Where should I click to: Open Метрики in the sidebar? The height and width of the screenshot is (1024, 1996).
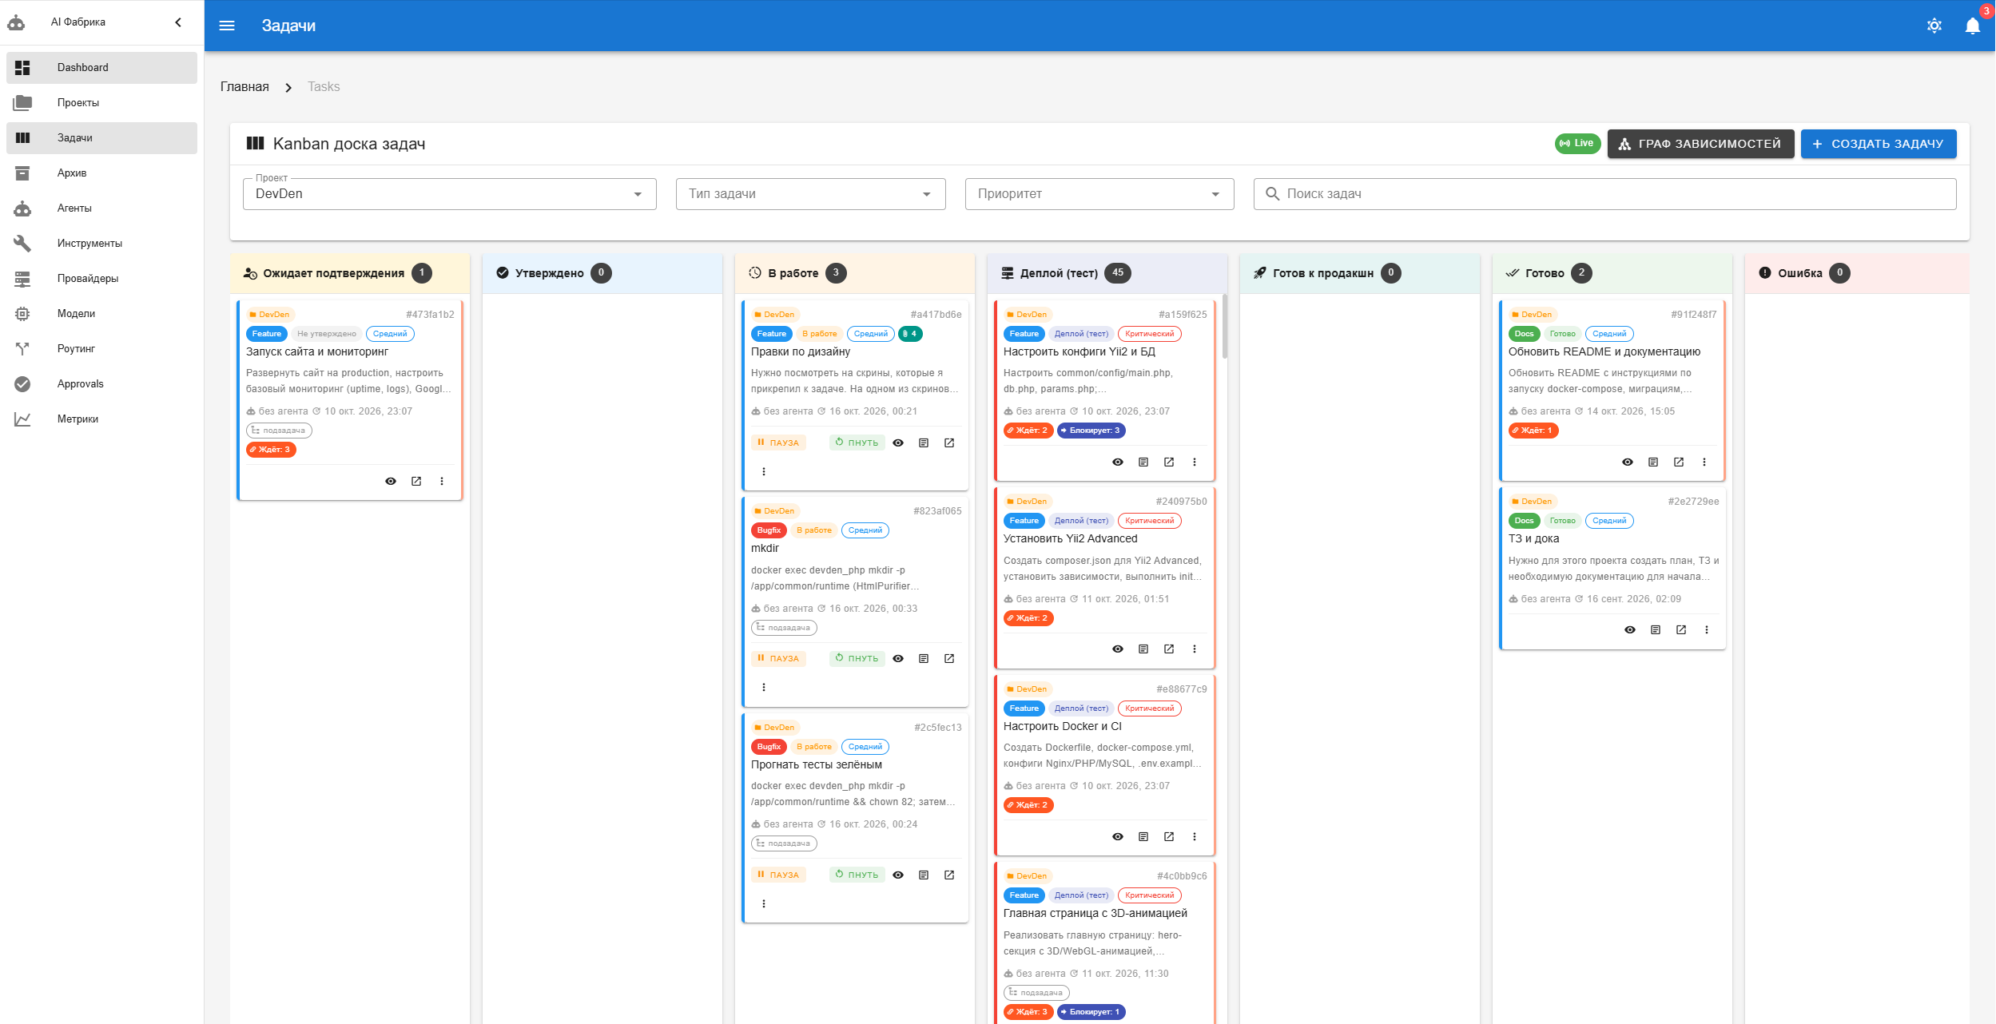(101, 419)
